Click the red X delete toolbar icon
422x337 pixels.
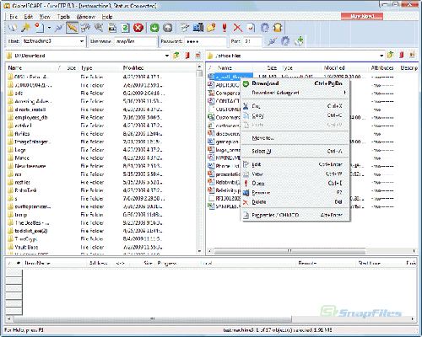click(x=238, y=28)
